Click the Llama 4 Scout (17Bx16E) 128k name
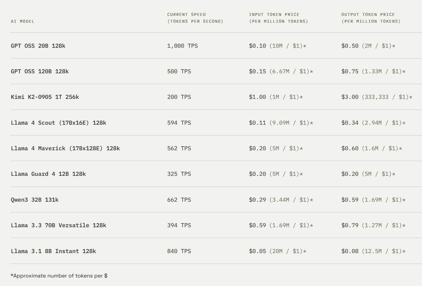 tap(59, 123)
